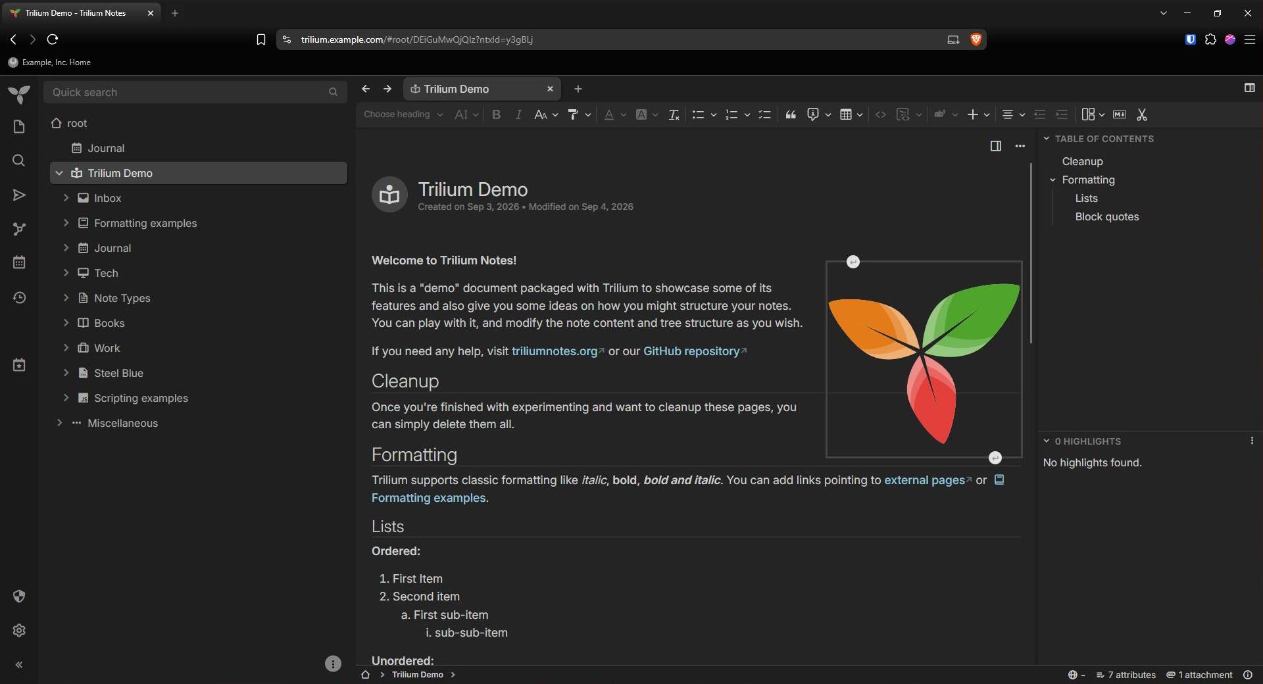Open the insert plus dropdown
The width and height of the screenshot is (1263, 684).
coord(978,114)
